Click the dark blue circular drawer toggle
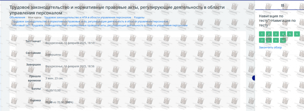Screen dimensions: 304x111 pos(254,78)
